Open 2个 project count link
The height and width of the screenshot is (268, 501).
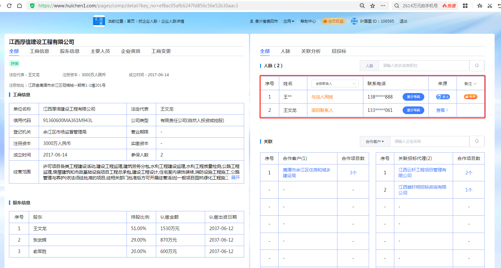(469, 173)
